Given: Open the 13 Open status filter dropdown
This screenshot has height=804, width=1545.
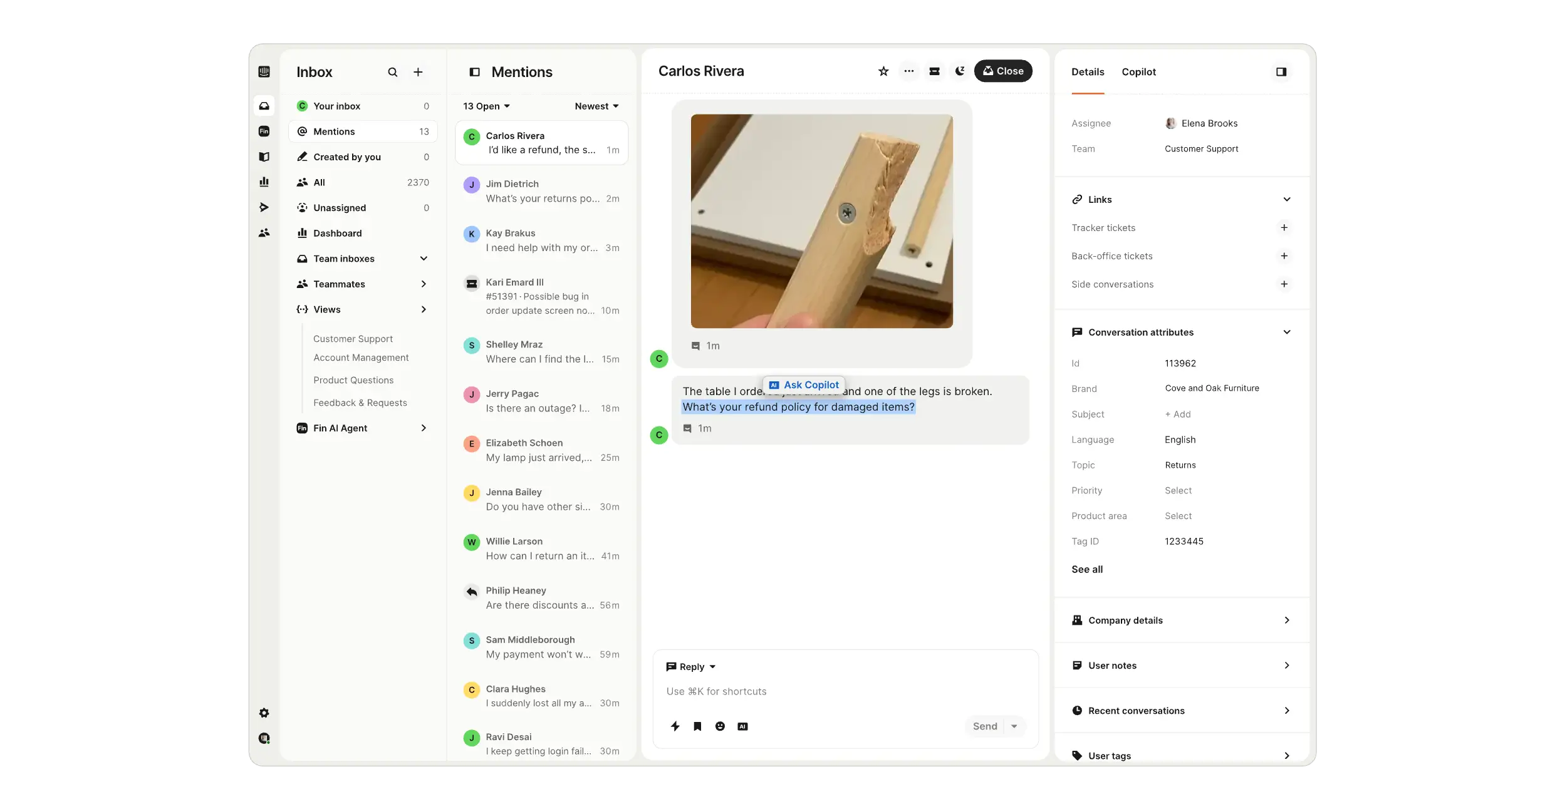Looking at the screenshot, I should pos(486,106).
